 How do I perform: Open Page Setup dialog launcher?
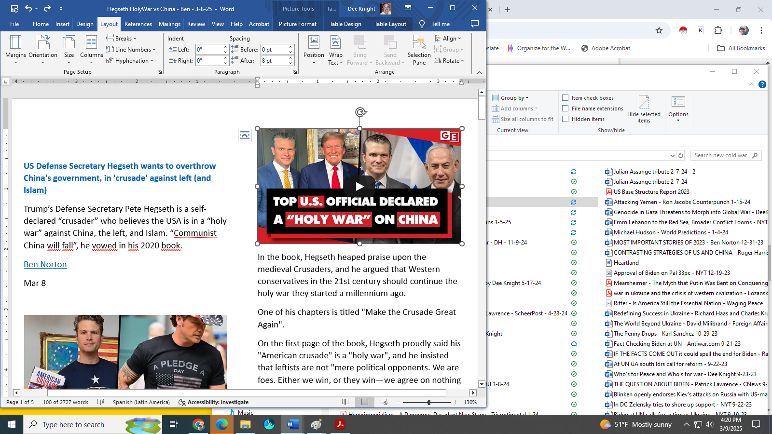tap(160, 72)
